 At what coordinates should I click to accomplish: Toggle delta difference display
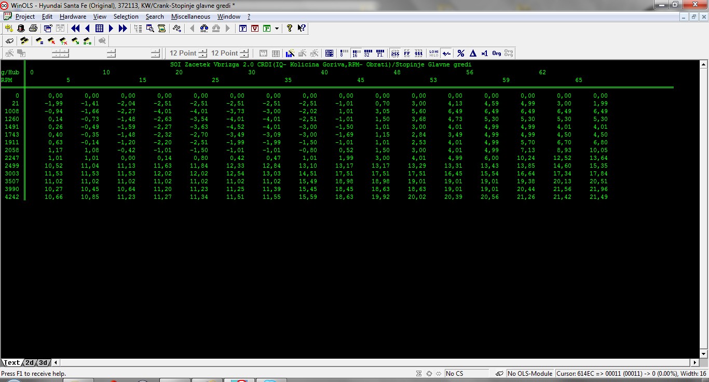point(473,53)
